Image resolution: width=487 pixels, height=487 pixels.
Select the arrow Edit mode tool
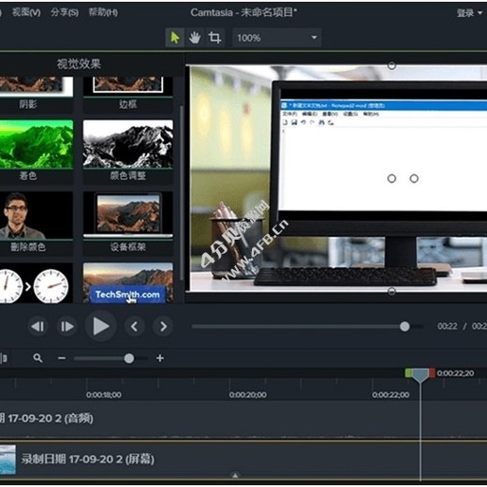(174, 37)
